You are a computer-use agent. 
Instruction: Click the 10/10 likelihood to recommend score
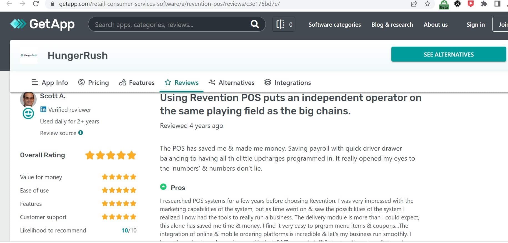click(x=129, y=230)
